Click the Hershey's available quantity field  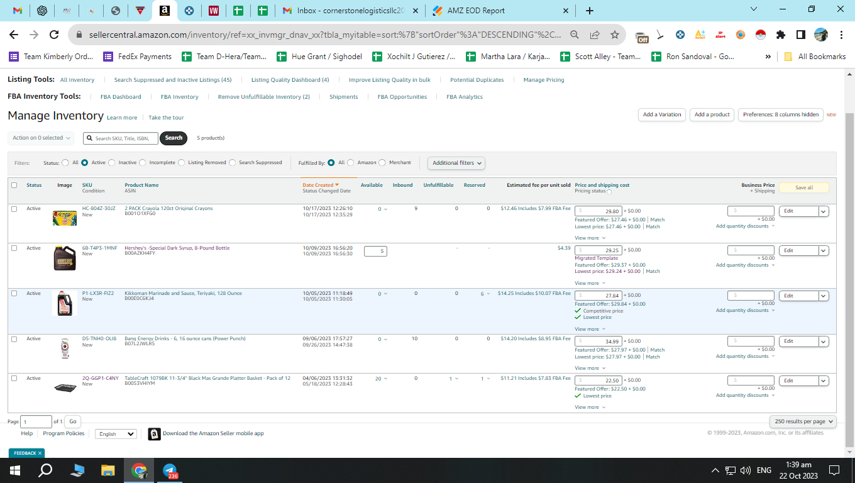[x=375, y=251]
